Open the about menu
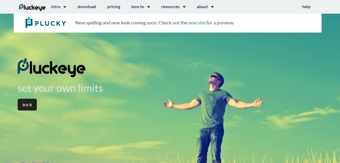 [202, 7]
